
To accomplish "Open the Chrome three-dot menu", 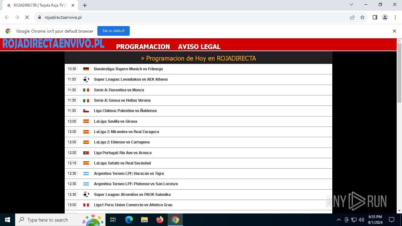I will pos(395,17).
